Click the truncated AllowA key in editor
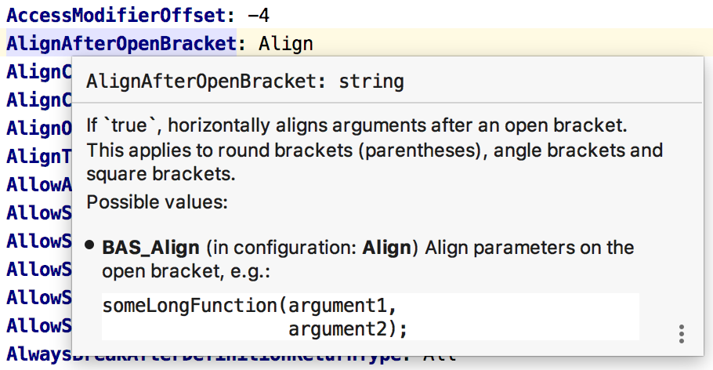Viewport: 713px width, 370px height. (39, 184)
